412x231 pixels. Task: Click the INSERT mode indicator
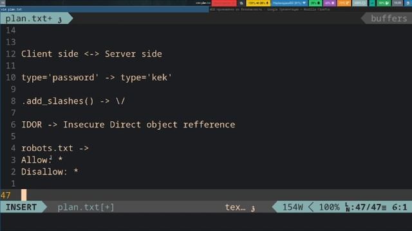[21, 207]
